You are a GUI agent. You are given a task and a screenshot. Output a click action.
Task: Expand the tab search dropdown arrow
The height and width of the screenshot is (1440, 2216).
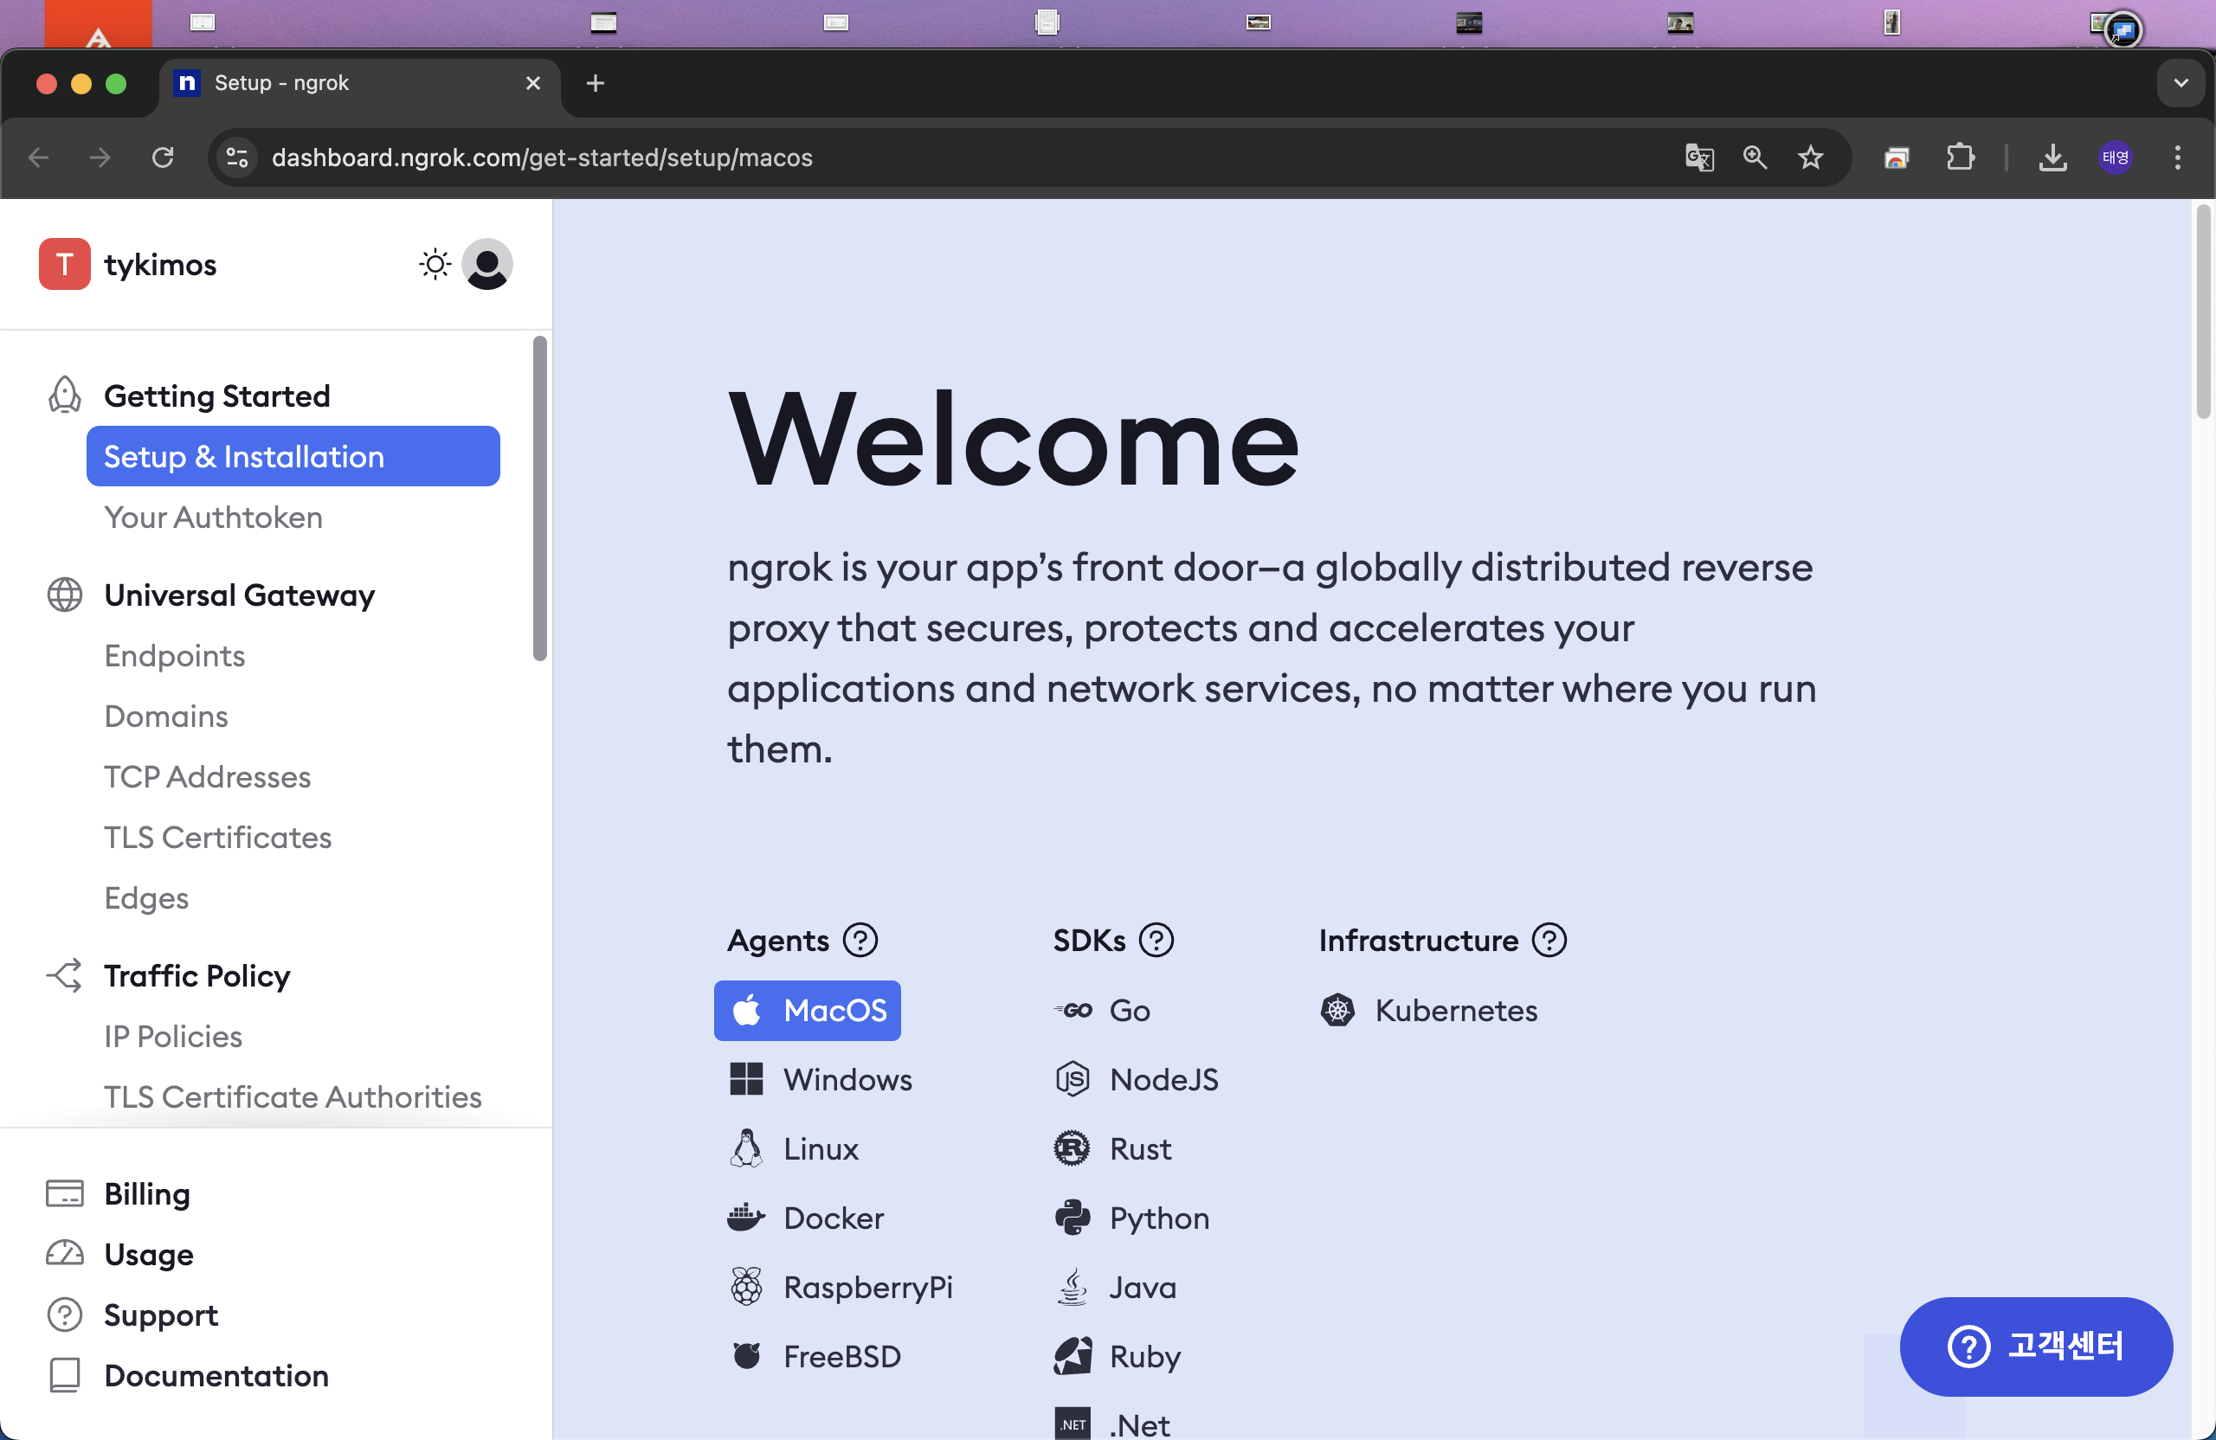[2181, 83]
